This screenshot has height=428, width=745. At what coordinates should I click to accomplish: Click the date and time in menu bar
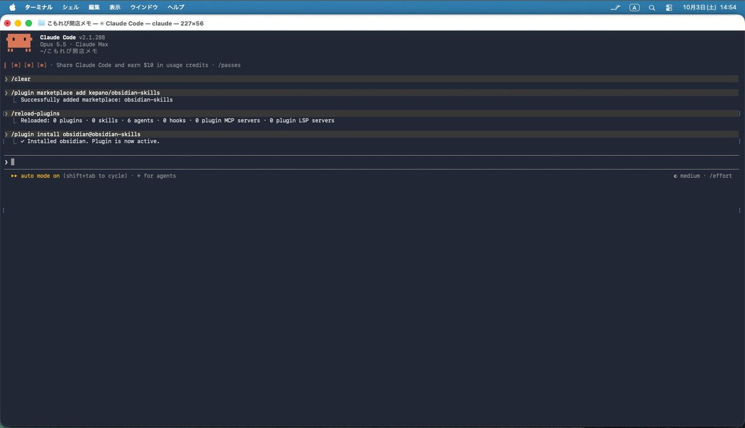(710, 7)
